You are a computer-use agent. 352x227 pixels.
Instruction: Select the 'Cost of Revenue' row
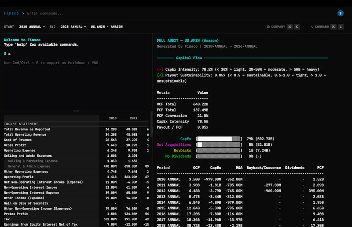pyautogui.click(x=76, y=140)
